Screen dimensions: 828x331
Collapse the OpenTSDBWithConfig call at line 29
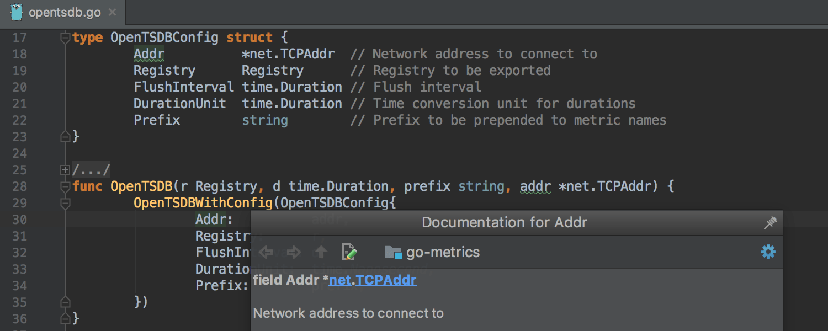click(65, 203)
